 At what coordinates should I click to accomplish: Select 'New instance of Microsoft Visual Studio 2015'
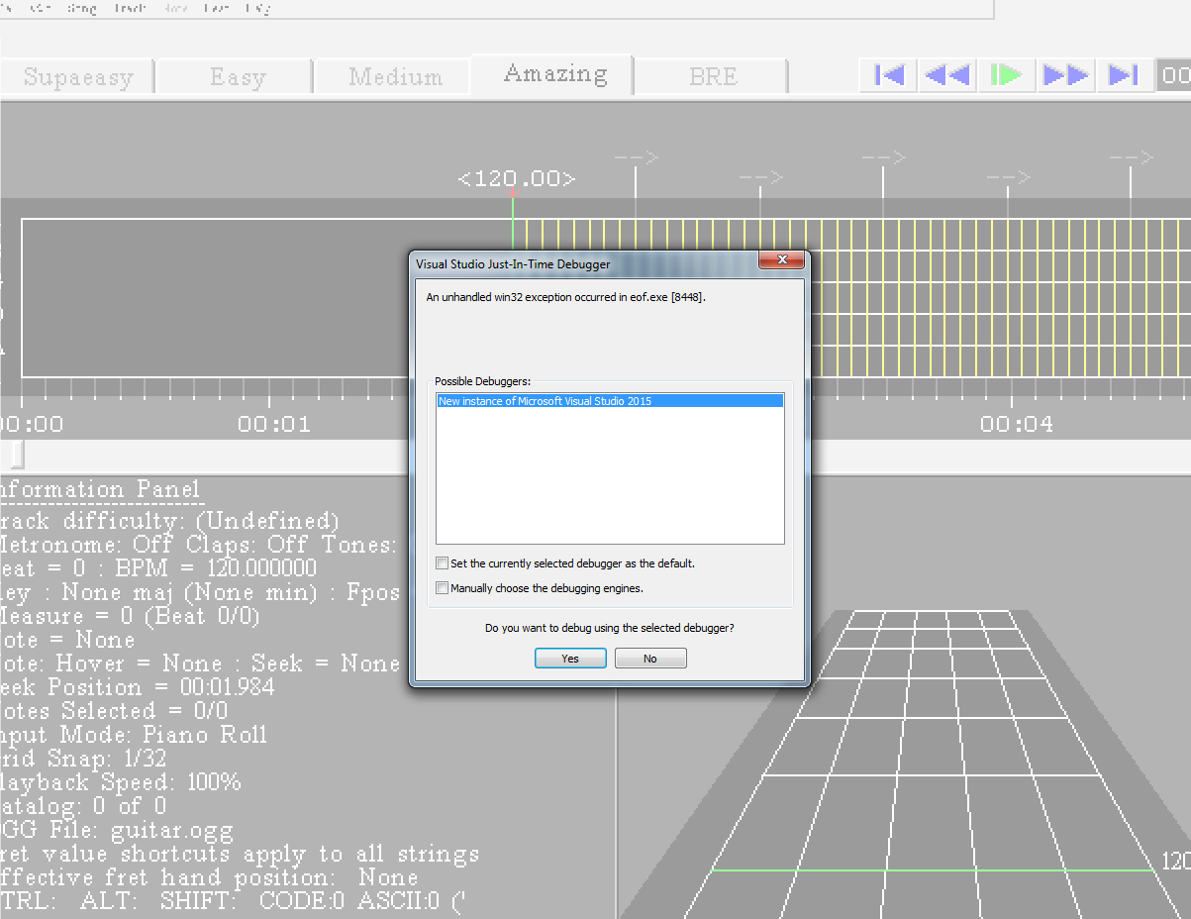click(610, 401)
